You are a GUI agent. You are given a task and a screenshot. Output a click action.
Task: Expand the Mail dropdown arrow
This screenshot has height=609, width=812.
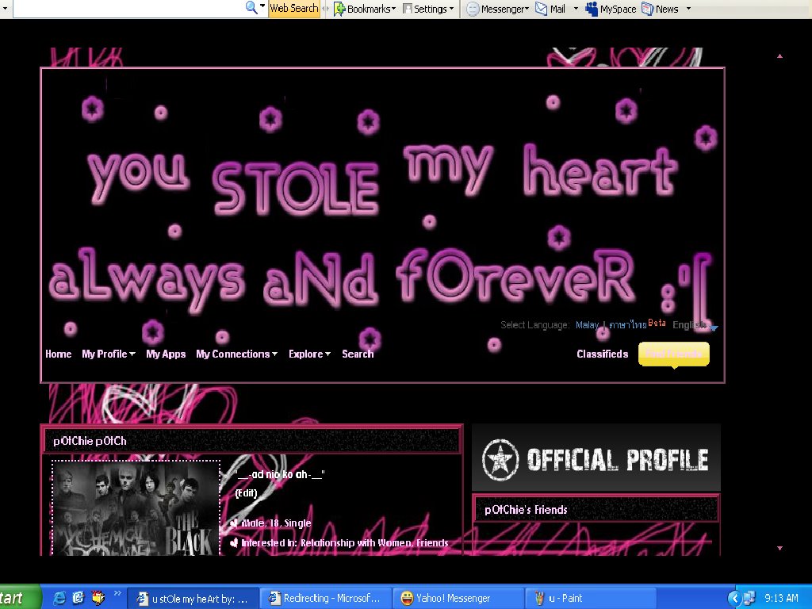[576, 9]
